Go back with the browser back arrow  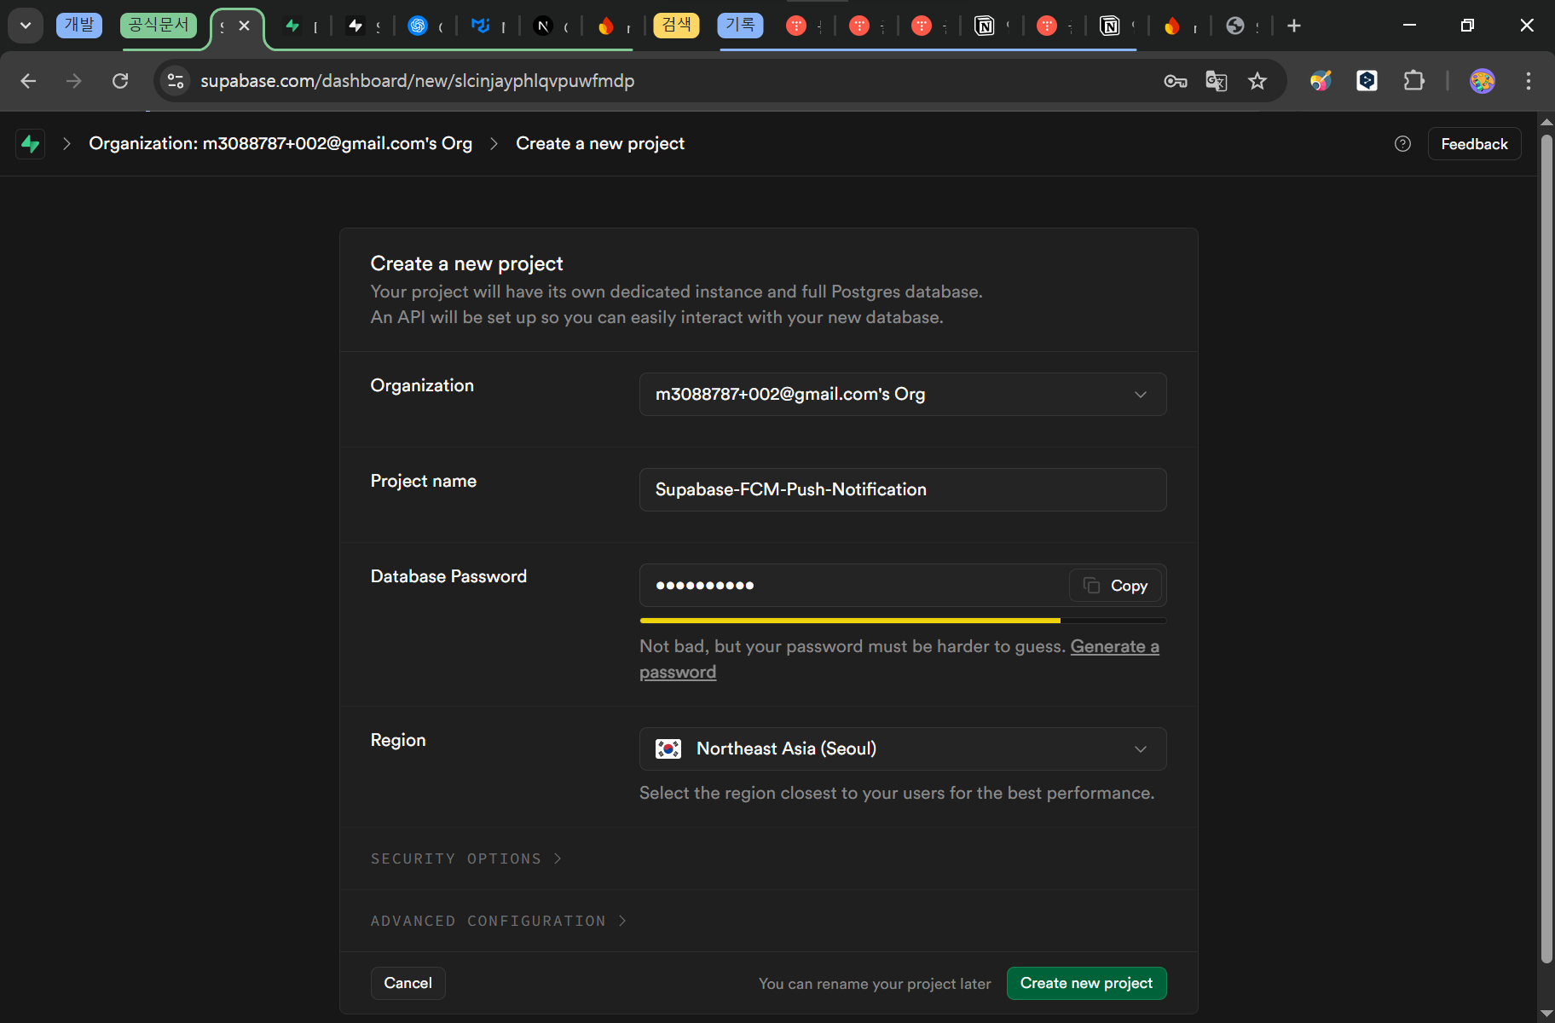point(28,81)
